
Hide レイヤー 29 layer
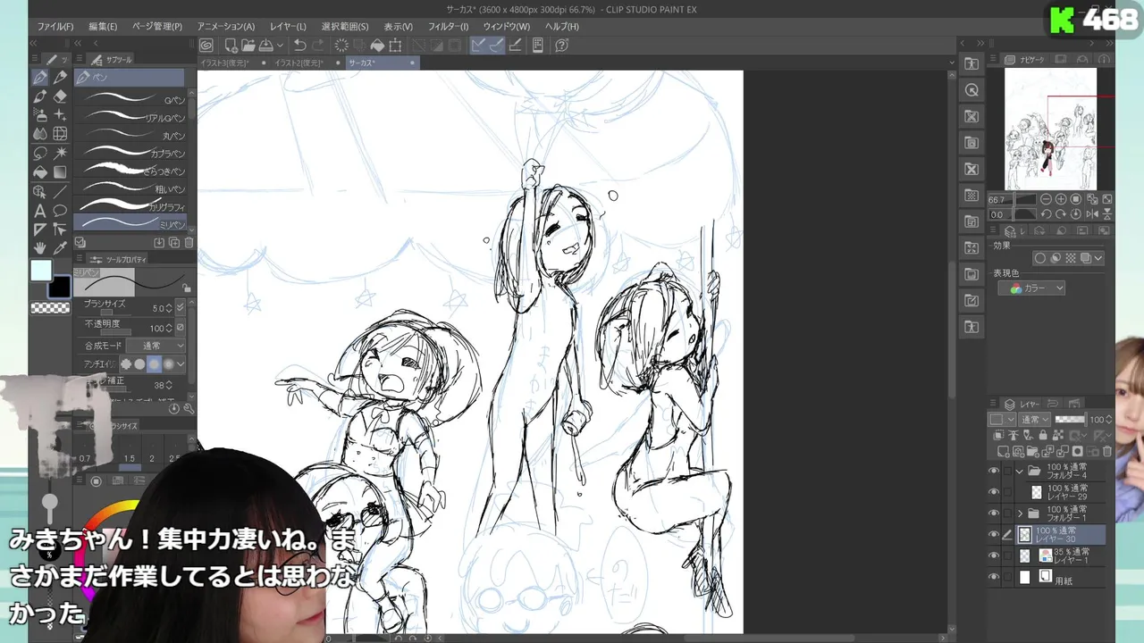pyautogui.click(x=994, y=492)
